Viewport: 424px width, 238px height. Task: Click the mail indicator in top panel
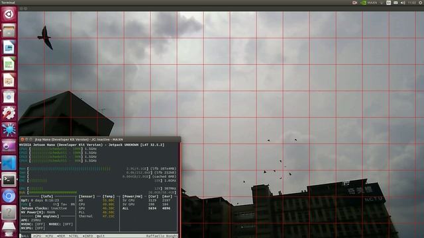[396, 3]
